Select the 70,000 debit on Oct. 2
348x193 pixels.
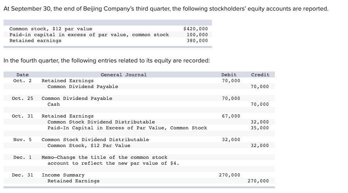click(x=231, y=81)
